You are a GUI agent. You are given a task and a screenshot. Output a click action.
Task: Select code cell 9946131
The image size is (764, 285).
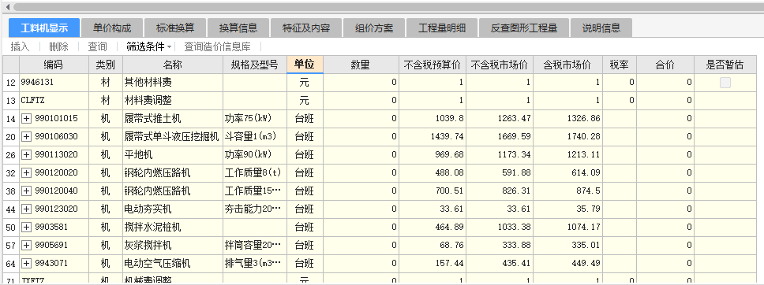pos(54,83)
